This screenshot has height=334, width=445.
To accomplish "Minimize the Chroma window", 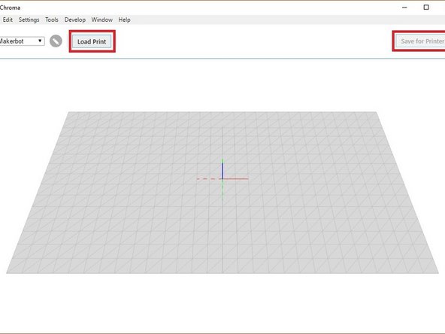I will click(x=404, y=8).
